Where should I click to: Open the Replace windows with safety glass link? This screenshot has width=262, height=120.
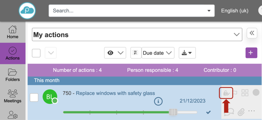click(x=115, y=93)
